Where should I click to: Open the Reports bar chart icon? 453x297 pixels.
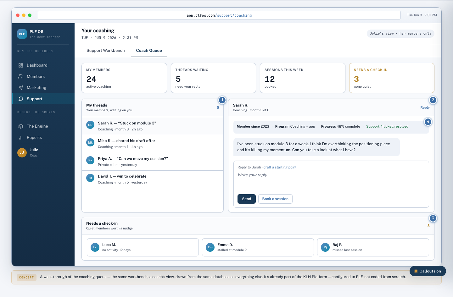(21, 138)
